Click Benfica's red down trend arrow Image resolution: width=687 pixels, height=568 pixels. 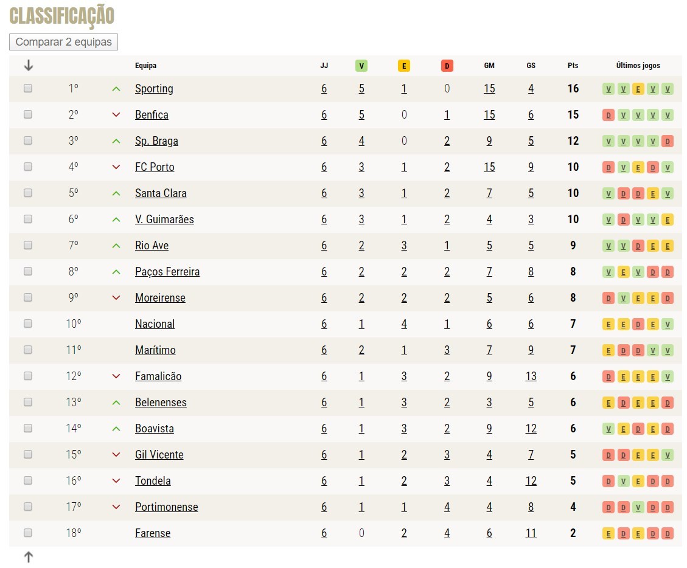pos(116,115)
